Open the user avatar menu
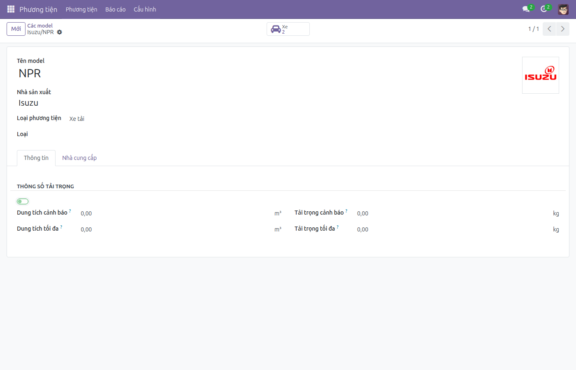This screenshot has height=370, width=576. coord(563,9)
